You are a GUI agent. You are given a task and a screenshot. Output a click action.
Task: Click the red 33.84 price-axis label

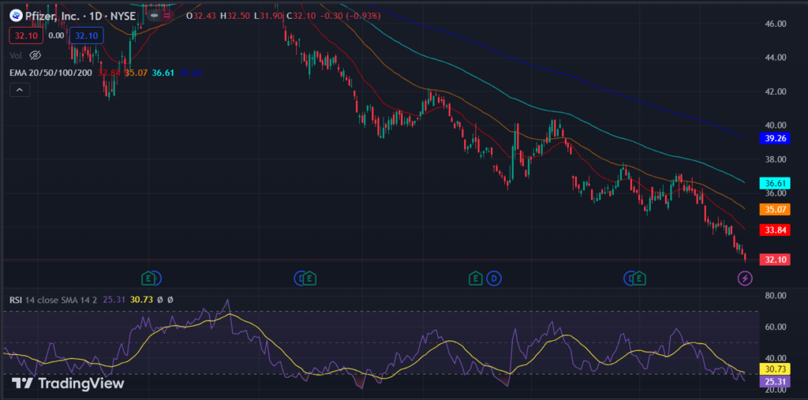pos(775,230)
